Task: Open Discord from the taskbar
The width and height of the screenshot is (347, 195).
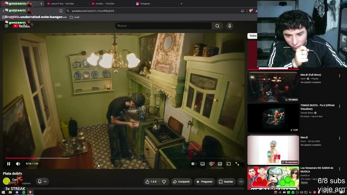Action: tap(17, 192)
